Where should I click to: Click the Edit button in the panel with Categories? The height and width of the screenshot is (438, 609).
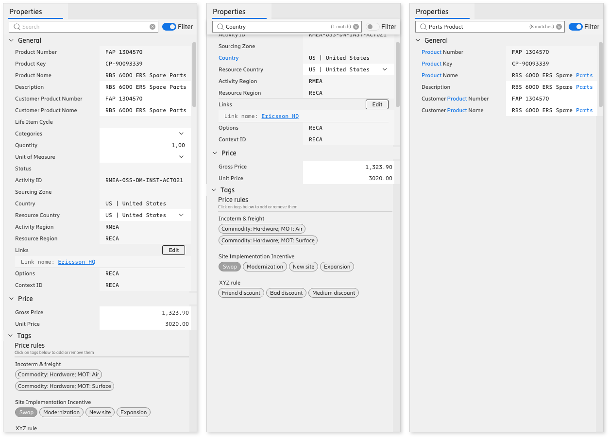click(x=173, y=250)
